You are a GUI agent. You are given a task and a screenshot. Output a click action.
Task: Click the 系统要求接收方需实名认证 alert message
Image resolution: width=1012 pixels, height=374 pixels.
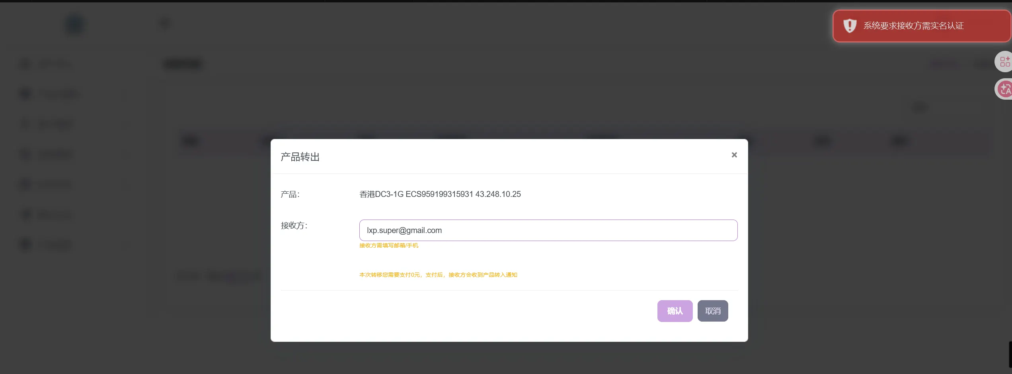coord(913,26)
